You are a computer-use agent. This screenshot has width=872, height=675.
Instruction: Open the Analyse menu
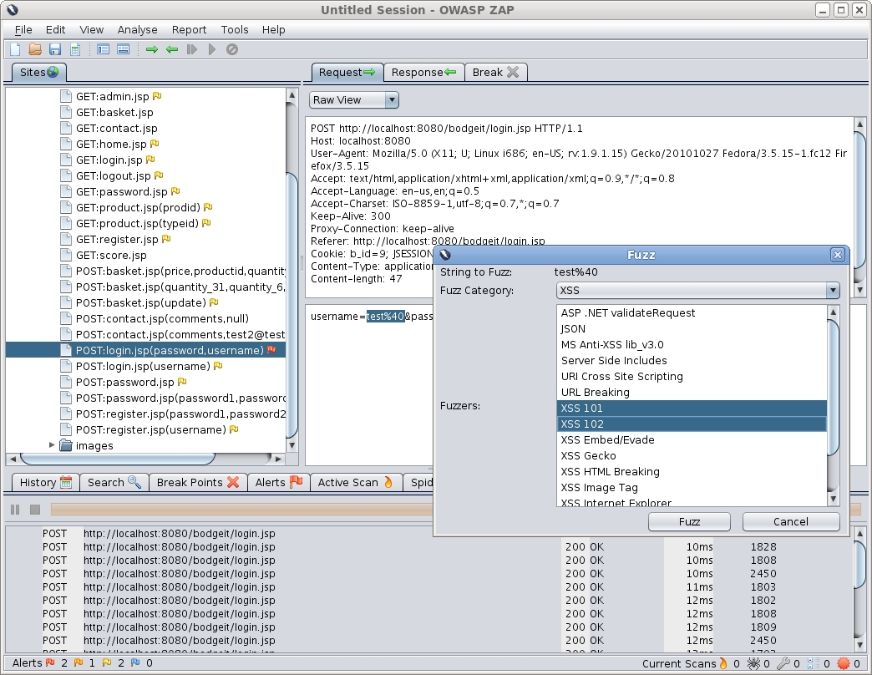coord(137,29)
